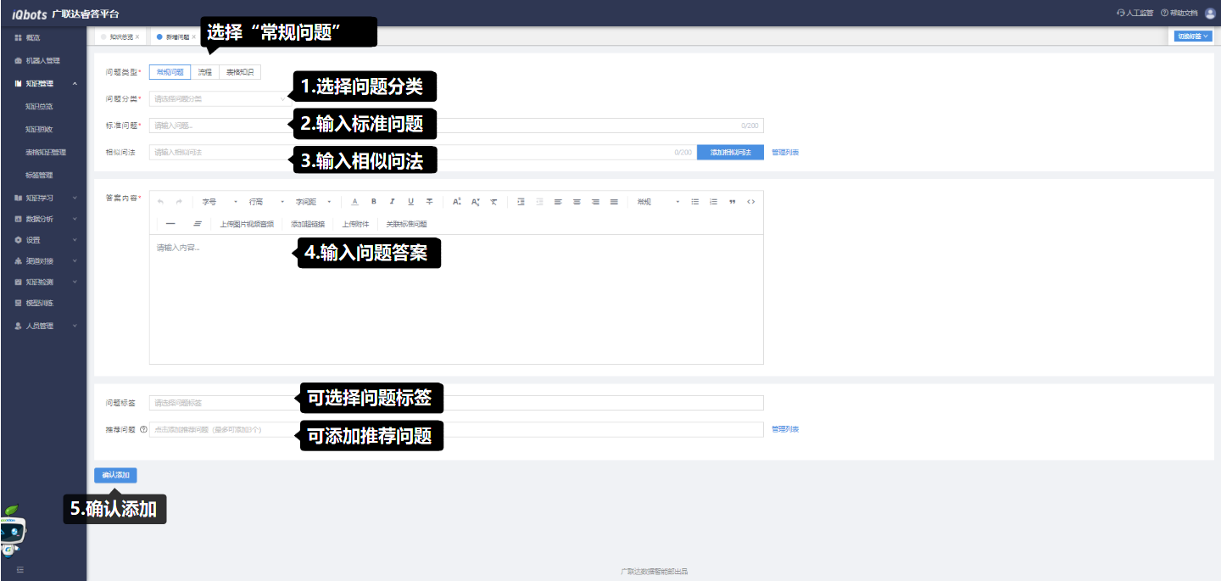Open 机器人管理 in the sidebar
The image size is (1221, 581).
(x=42, y=61)
